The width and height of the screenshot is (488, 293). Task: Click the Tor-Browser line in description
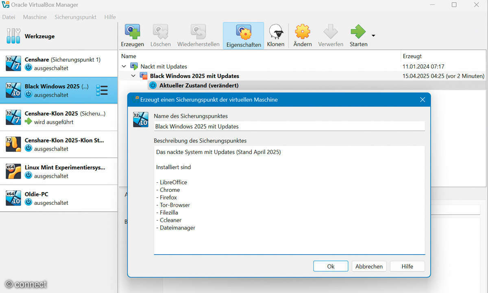(173, 205)
